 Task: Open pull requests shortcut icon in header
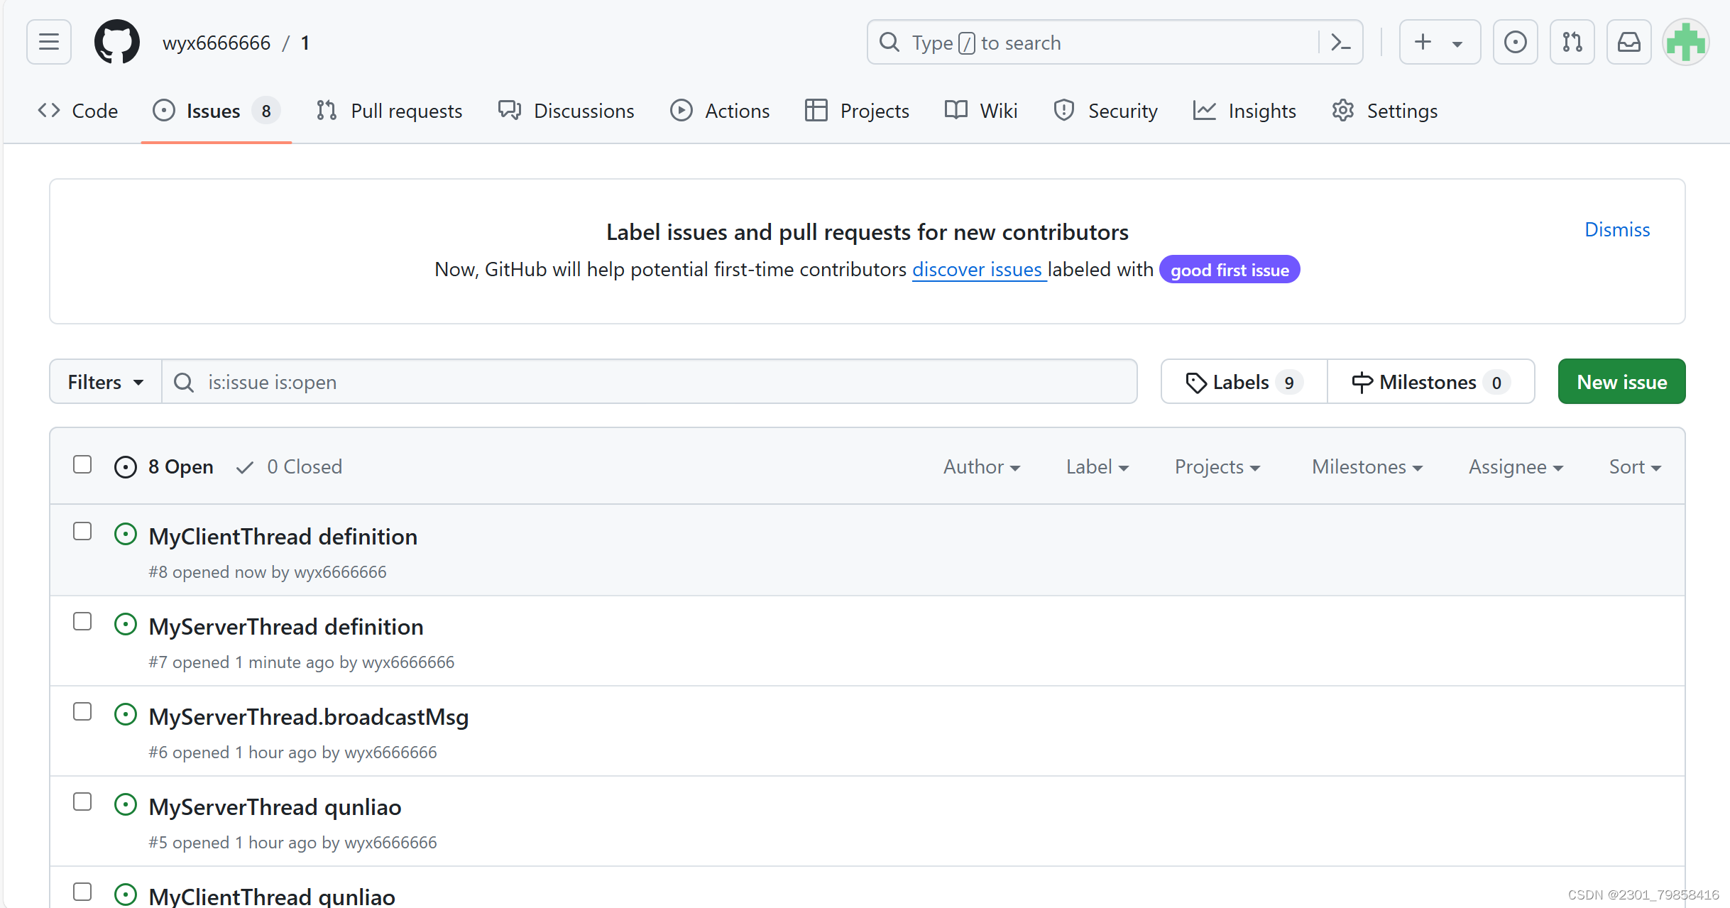click(1572, 42)
